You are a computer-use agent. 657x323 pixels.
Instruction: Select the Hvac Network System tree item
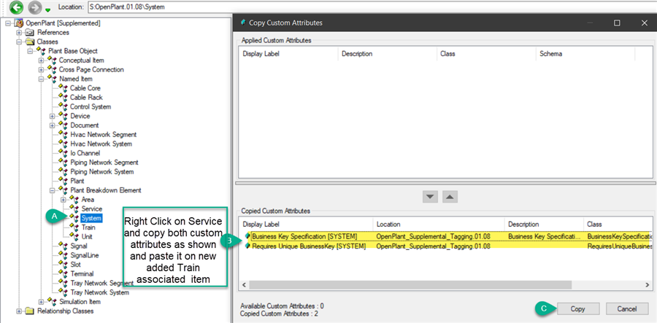(x=101, y=144)
